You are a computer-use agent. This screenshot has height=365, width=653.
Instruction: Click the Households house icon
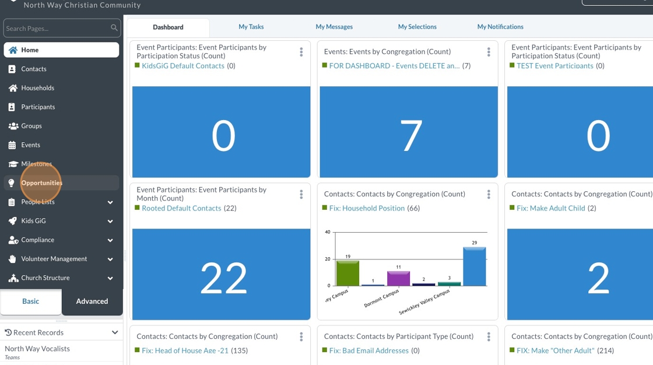[x=13, y=88]
